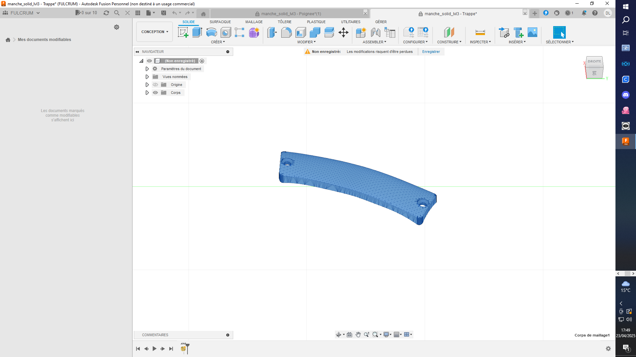636x357 pixels.
Task: Select the New Component tool
Action: pyautogui.click(x=361, y=32)
